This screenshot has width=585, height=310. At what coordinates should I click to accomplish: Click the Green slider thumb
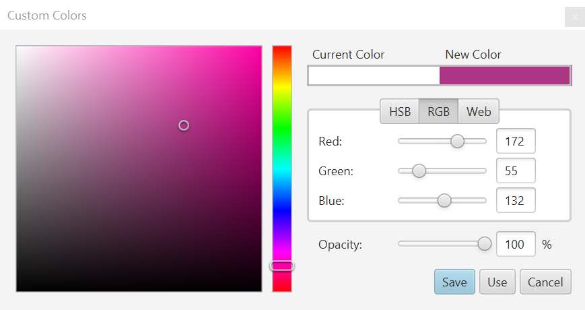pyautogui.click(x=419, y=171)
